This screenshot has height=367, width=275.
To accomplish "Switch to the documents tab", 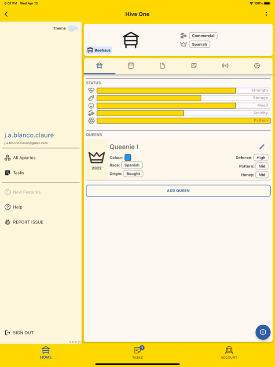I will (162, 66).
